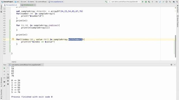Click the '0 -> 34' output line

point(16,80)
